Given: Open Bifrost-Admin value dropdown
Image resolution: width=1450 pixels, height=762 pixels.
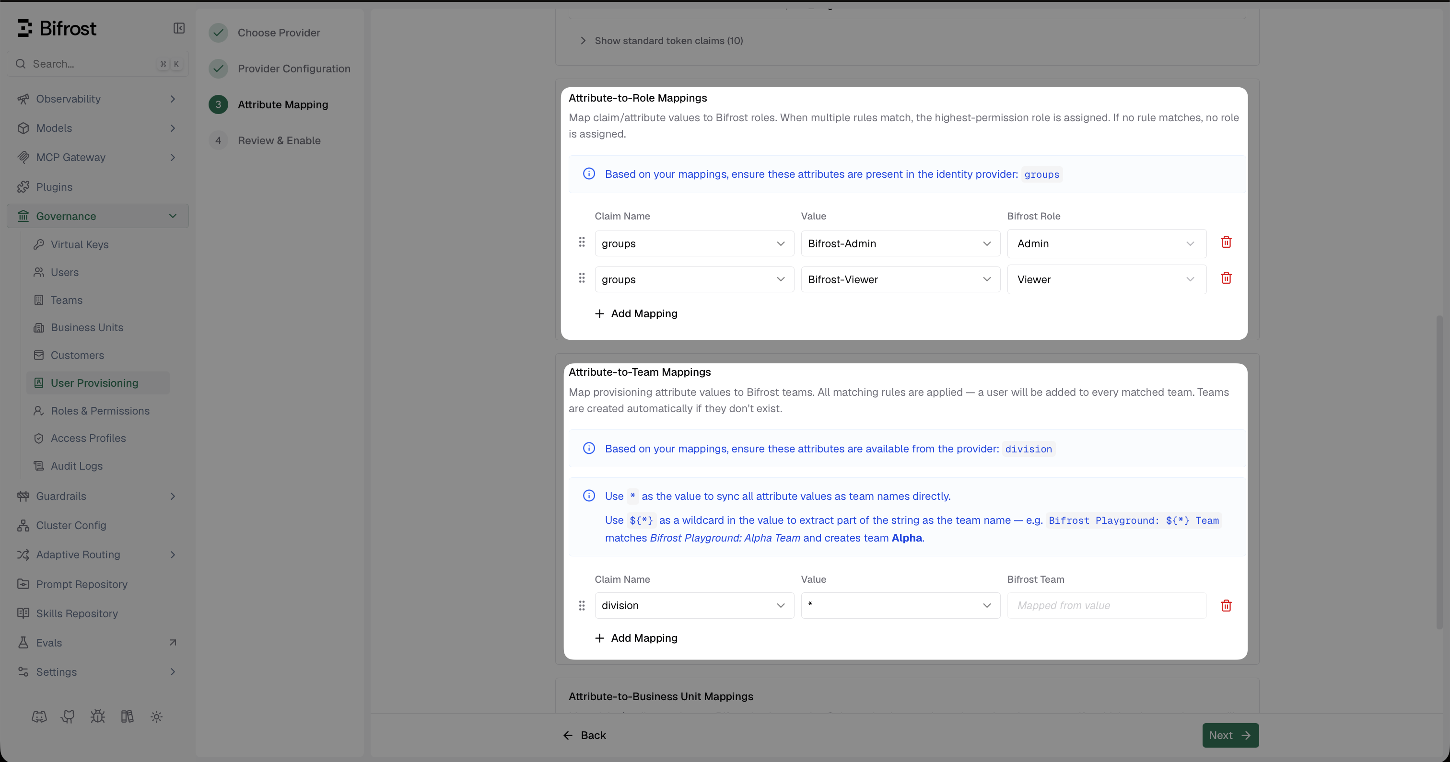Looking at the screenshot, I should (900, 243).
